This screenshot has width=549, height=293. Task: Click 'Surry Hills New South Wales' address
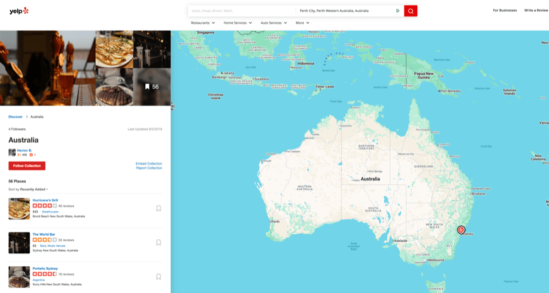57,284
